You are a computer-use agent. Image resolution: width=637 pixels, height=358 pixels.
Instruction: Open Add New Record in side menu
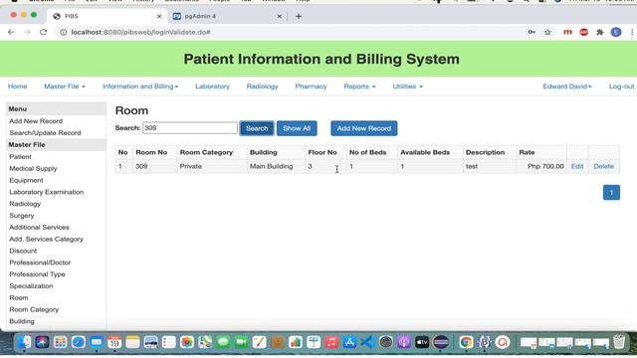coord(36,121)
